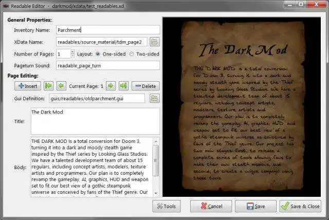Click Save & Close

300,206
